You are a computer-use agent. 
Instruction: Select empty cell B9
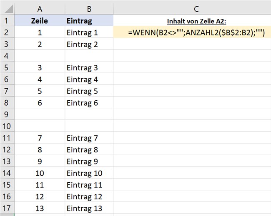pos(89,114)
